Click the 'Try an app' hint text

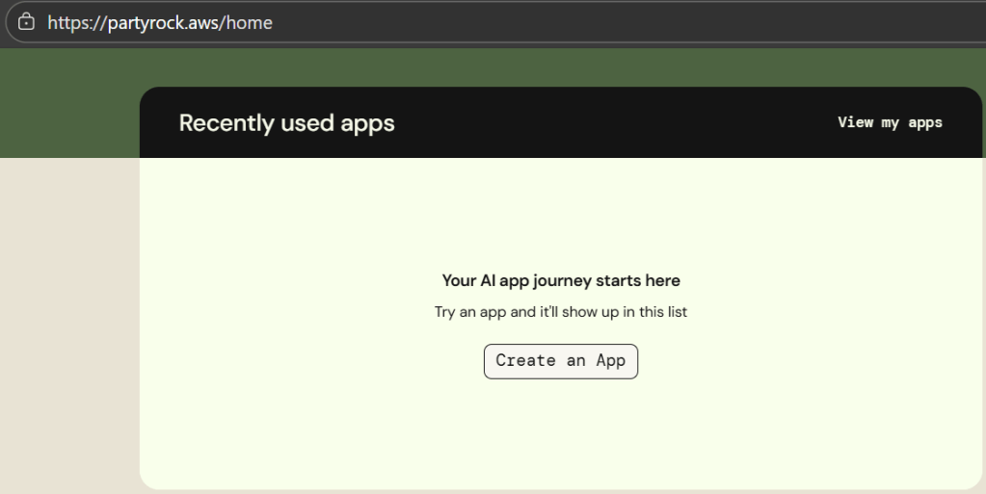[561, 312]
